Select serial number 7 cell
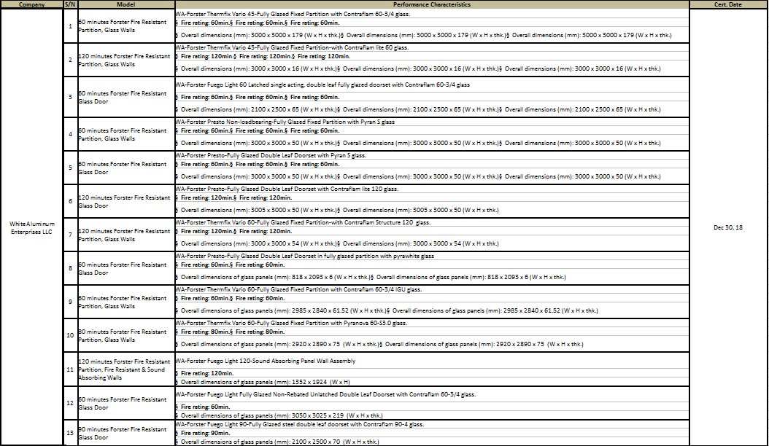Image resolution: width=769 pixels, height=446 pixels. (69, 235)
